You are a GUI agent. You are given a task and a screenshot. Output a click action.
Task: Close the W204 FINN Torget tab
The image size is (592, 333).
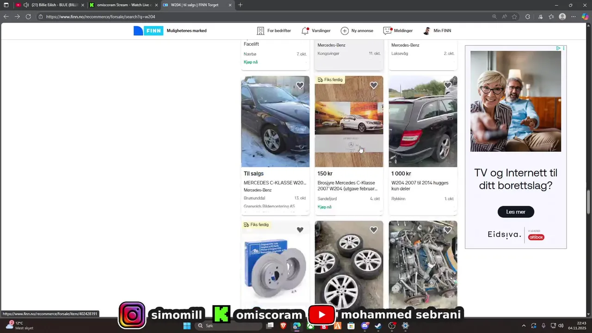[230, 5]
